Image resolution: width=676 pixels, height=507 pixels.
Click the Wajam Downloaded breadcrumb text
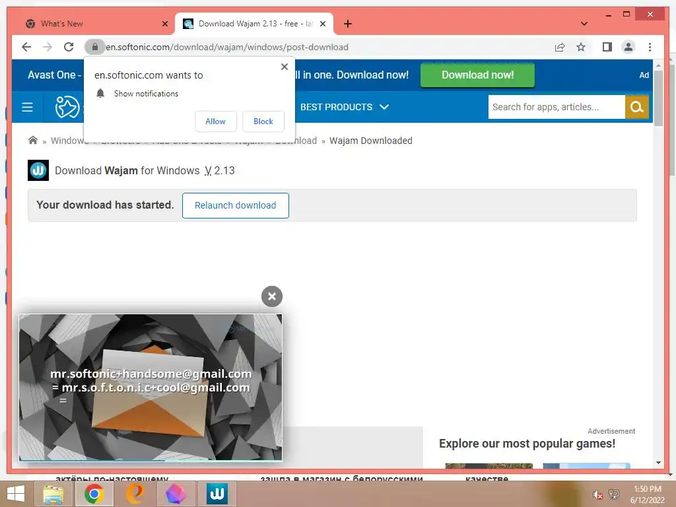pyautogui.click(x=371, y=141)
